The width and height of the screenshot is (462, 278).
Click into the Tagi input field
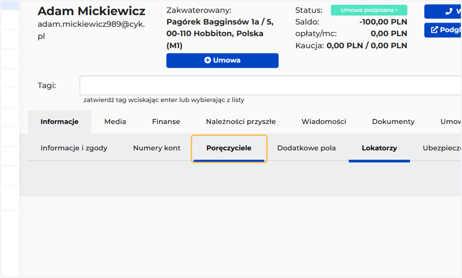point(271,86)
